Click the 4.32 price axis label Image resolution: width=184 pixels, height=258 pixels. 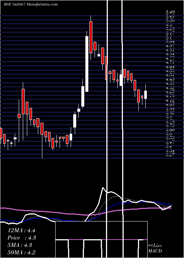click(x=170, y=88)
